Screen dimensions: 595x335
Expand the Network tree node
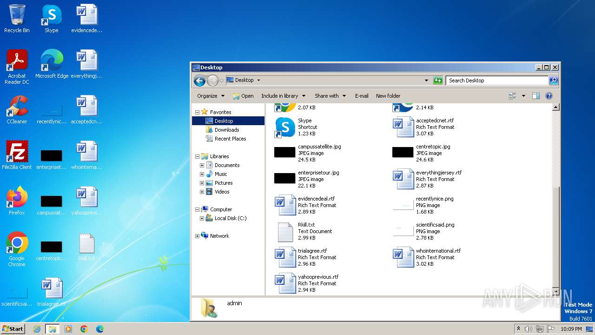[197, 236]
